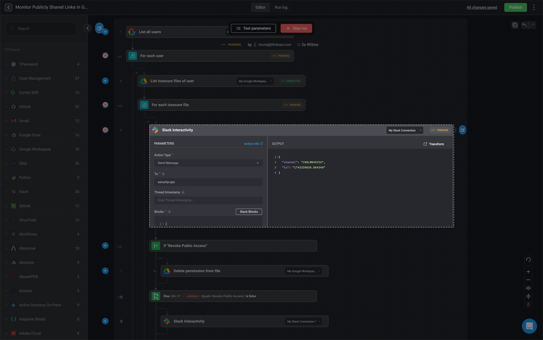The width and height of the screenshot is (543, 340).
Task: Click the branch icon on If Revoke Public Access
Action: pos(156,246)
